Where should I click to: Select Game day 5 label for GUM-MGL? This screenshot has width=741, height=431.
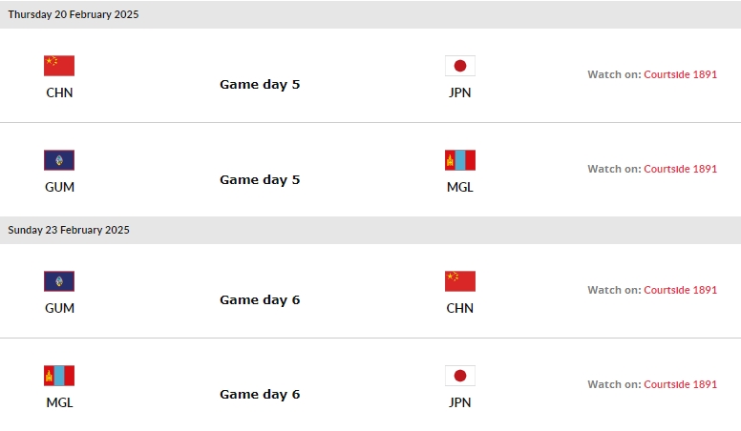pyautogui.click(x=260, y=180)
